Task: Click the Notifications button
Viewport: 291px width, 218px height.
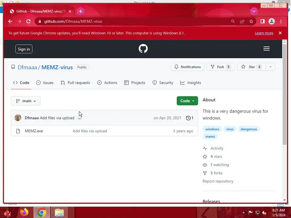Action: pos(188,67)
